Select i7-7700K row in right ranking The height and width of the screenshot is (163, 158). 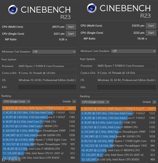click(118, 123)
